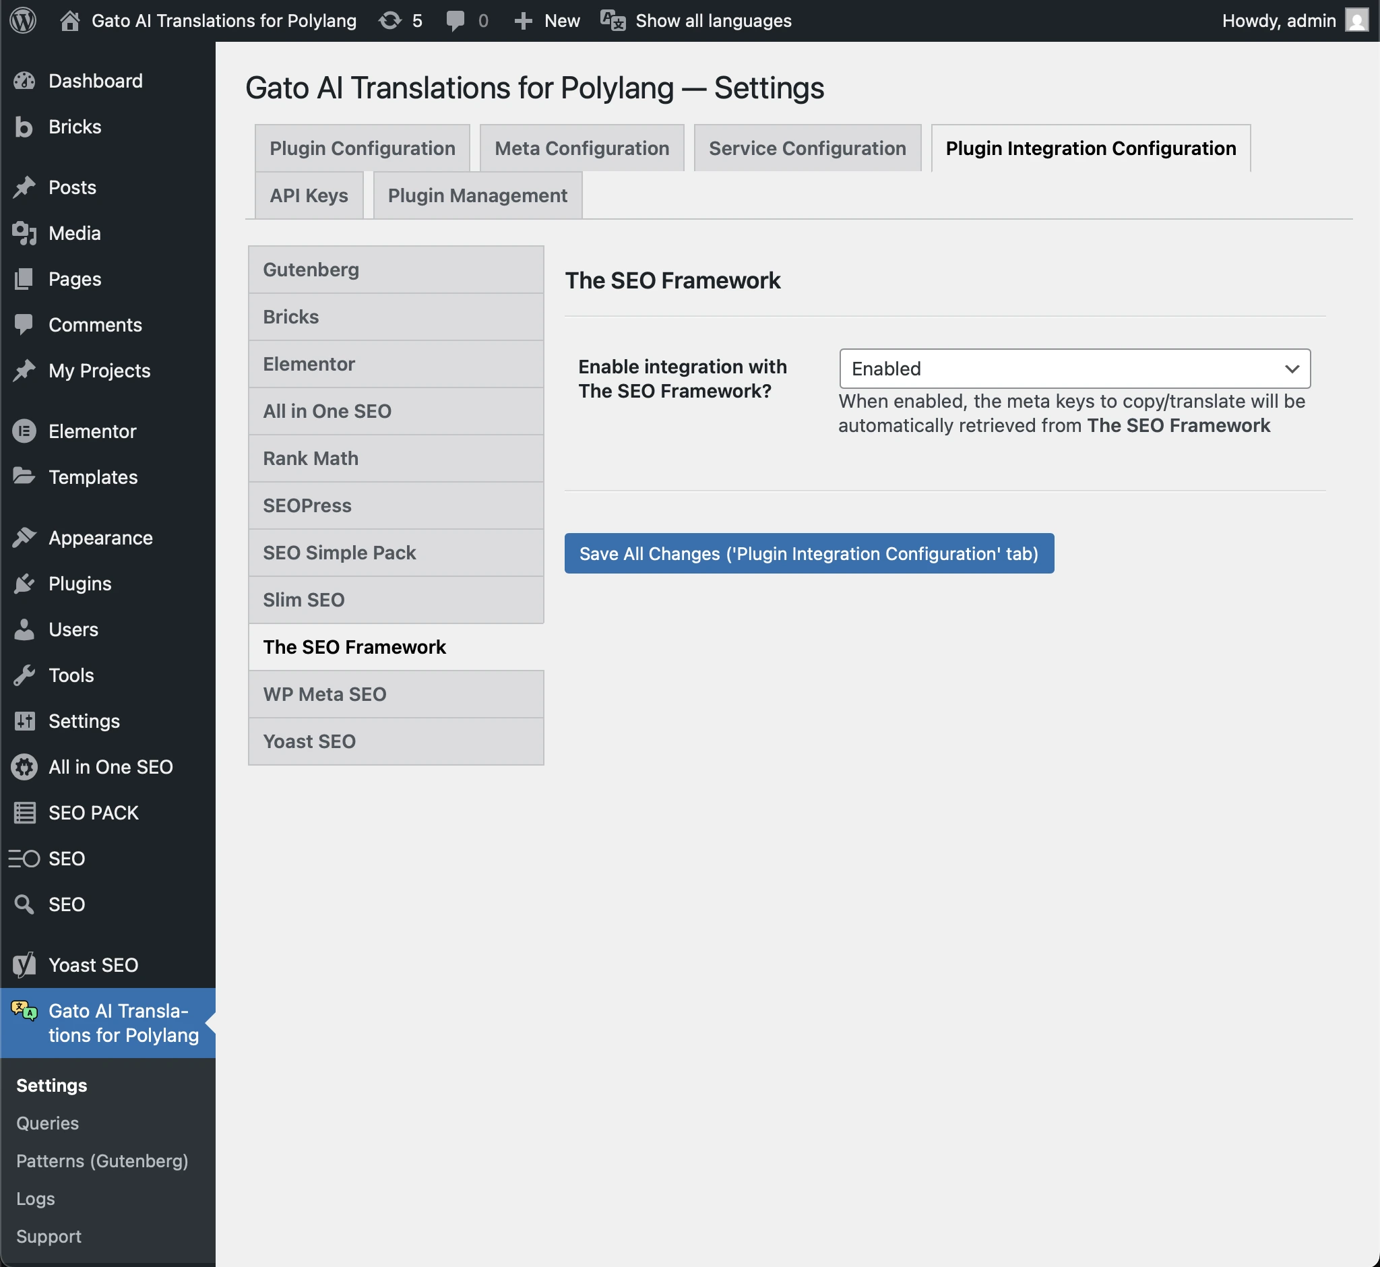Viewport: 1380px width, 1267px height.
Task: Click the Yoast SEO sidebar icon
Action: pyautogui.click(x=25, y=964)
